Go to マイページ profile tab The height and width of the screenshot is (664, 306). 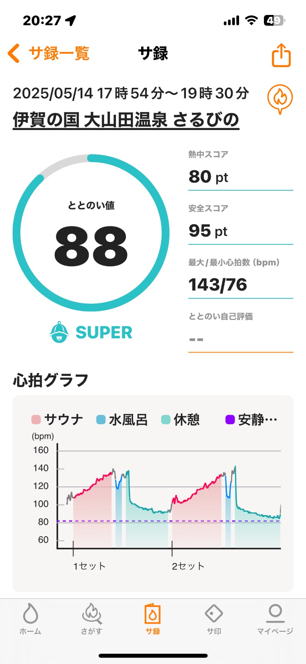pyautogui.click(x=275, y=619)
